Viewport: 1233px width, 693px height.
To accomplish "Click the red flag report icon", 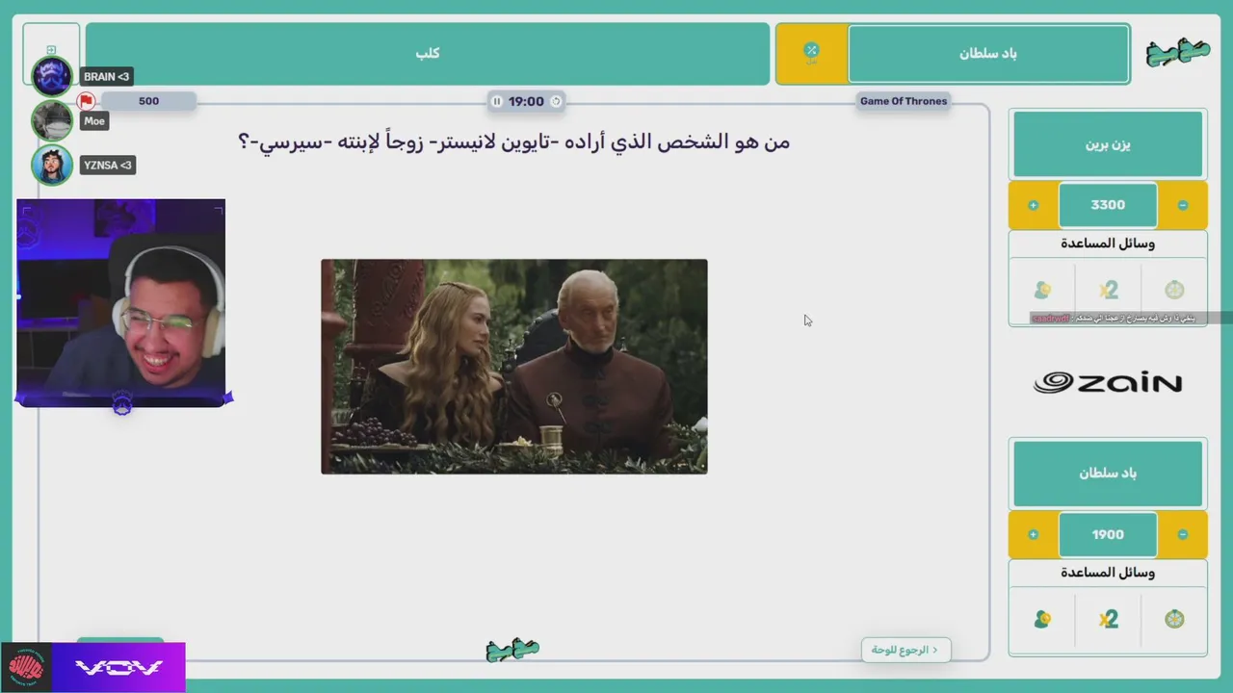I will point(87,101).
